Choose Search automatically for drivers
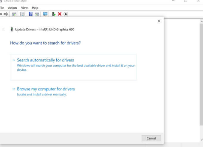Image resolution: width=203 pixels, height=147 pixels. 73,67
